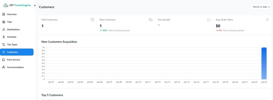273x100 pixels.
Task: Click the Top Spender '--' value
Action: tap(159, 25)
